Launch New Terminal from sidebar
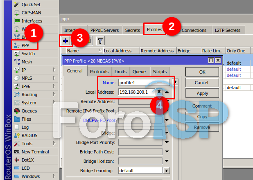253x180 pixels. [35, 152]
